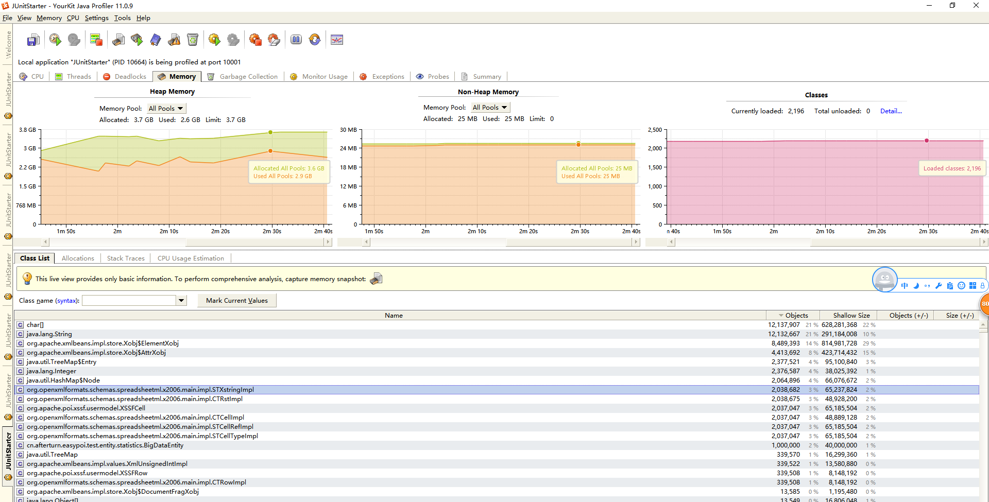Click the chart with red stop square icon
Viewport: 989px width, 502px height.
click(96, 40)
